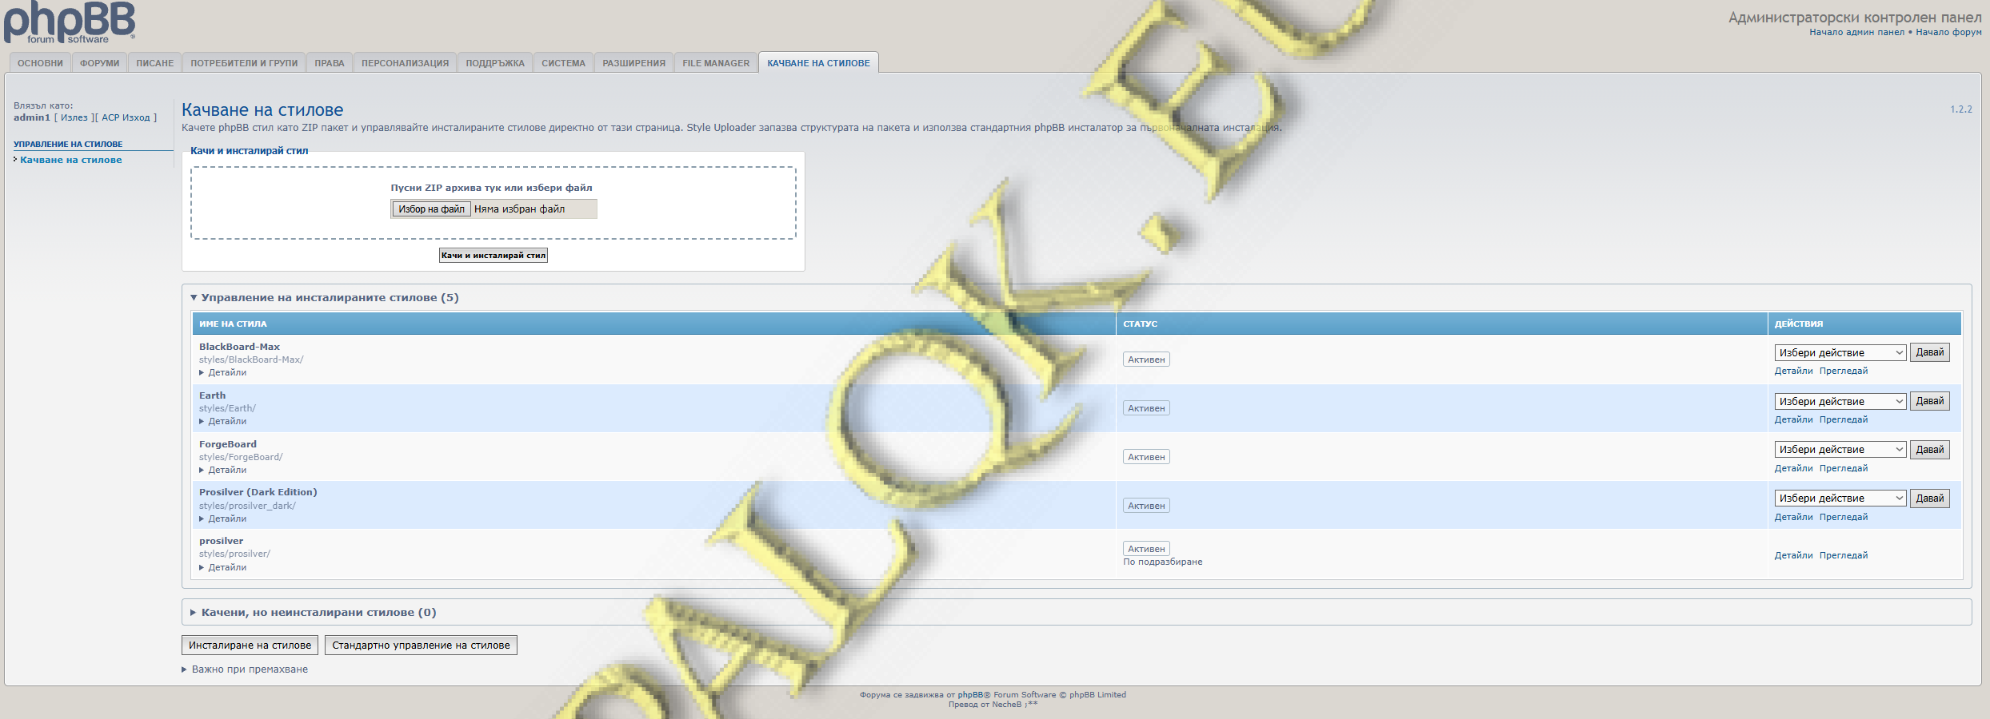This screenshot has height=719, width=1990.
Task: Expand Детайли under prosilver style name
Action: 223,567
